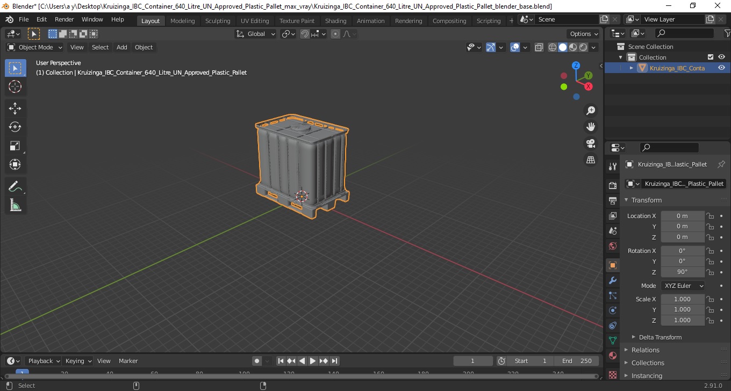Screen dimensions: 731x391
Task: Click the zoom viewport magnifier icon
Action: (x=591, y=111)
